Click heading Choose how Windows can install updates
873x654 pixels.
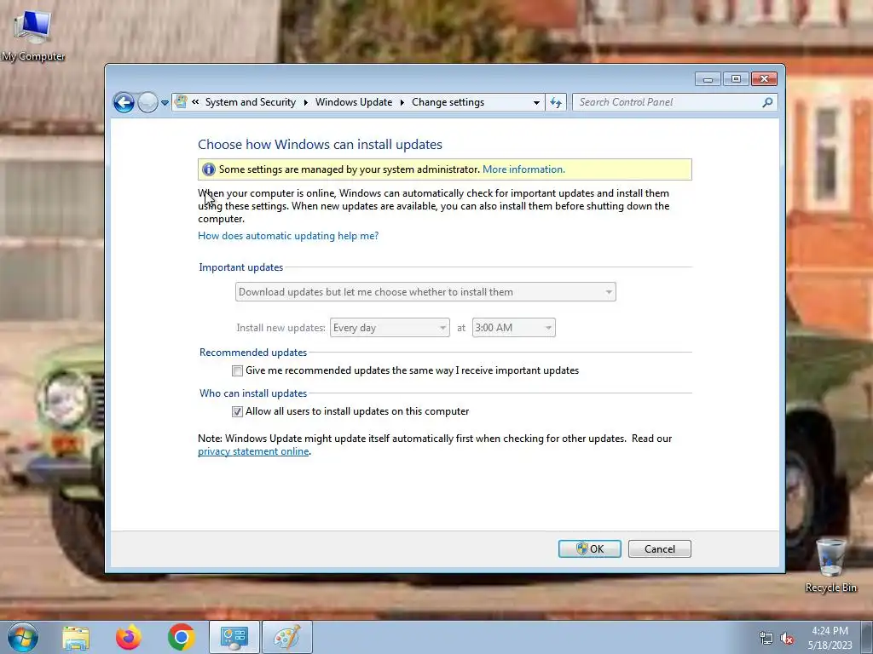click(321, 145)
